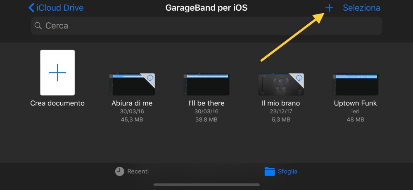Screen dimensions: 413x190
Task: Click the GarageBand per iOS title
Action: pyautogui.click(x=206, y=8)
